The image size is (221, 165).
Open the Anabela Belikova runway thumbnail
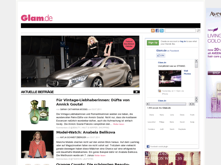click(x=37, y=144)
